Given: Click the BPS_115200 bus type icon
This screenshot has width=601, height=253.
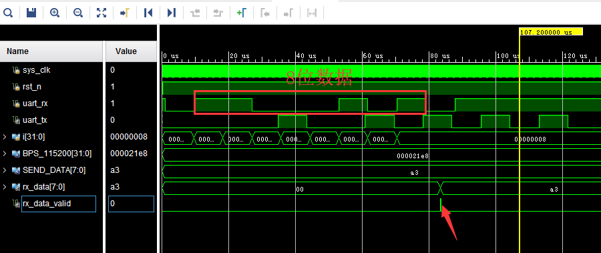Looking at the screenshot, I should click(x=16, y=154).
